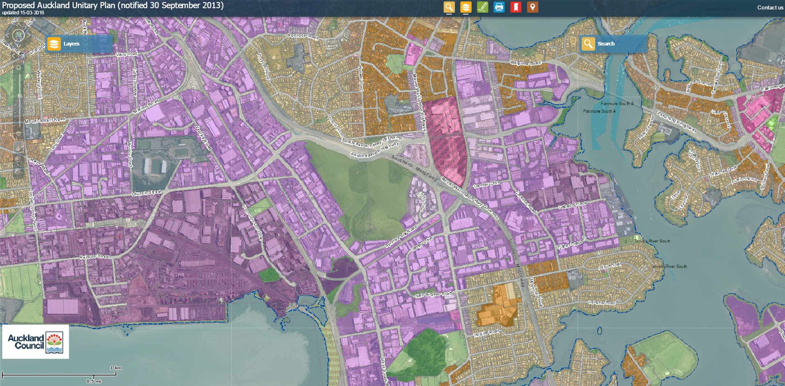Open the Layers stack icon in top toolbar
This screenshot has height=386, width=785.
point(466,7)
